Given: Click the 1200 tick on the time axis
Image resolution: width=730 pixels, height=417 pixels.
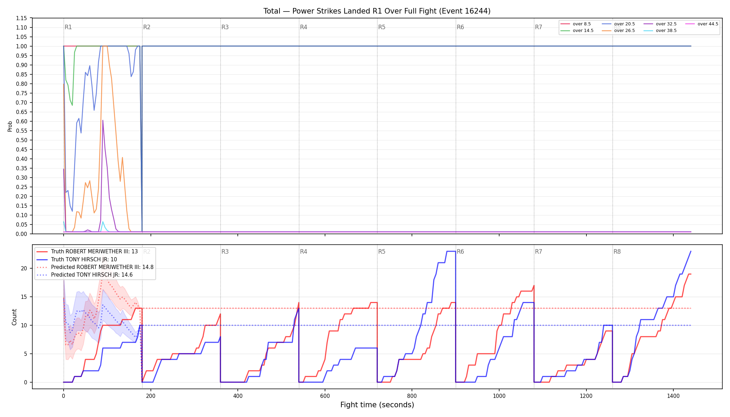Looking at the screenshot, I should pyautogui.click(x=586, y=396).
